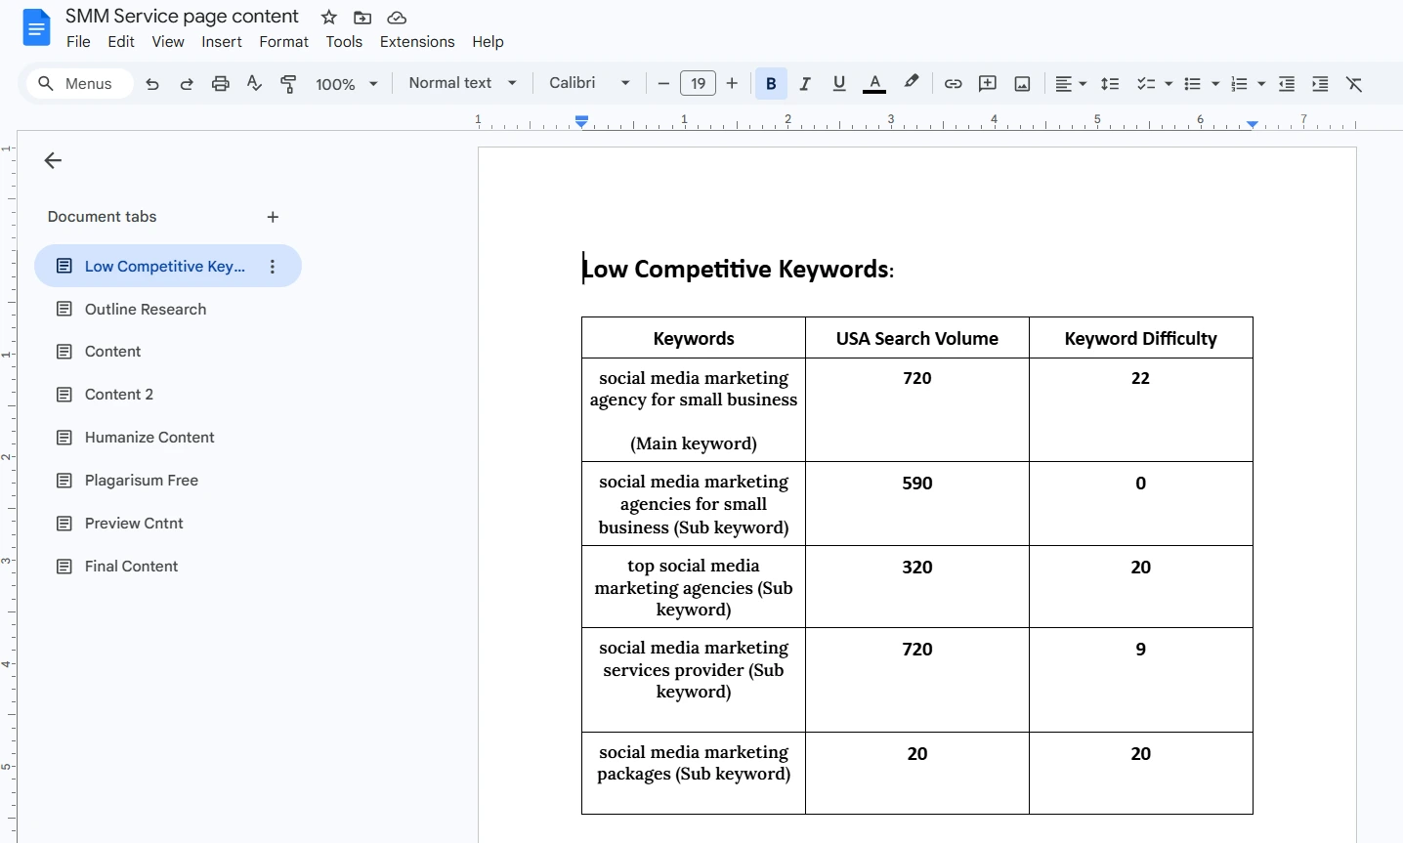The height and width of the screenshot is (843, 1403).
Task: Toggle Italic formatting button
Action: (x=805, y=84)
